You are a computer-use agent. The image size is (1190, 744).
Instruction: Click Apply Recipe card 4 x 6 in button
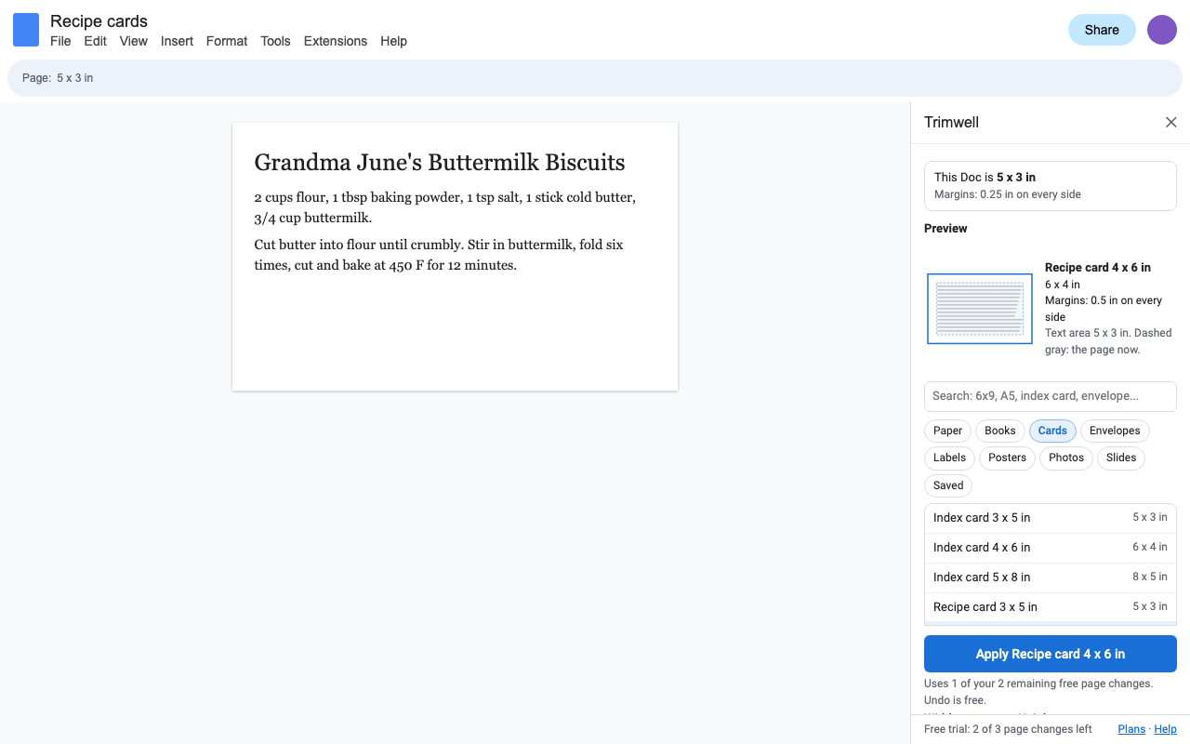pyautogui.click(x=1051, y=654)
